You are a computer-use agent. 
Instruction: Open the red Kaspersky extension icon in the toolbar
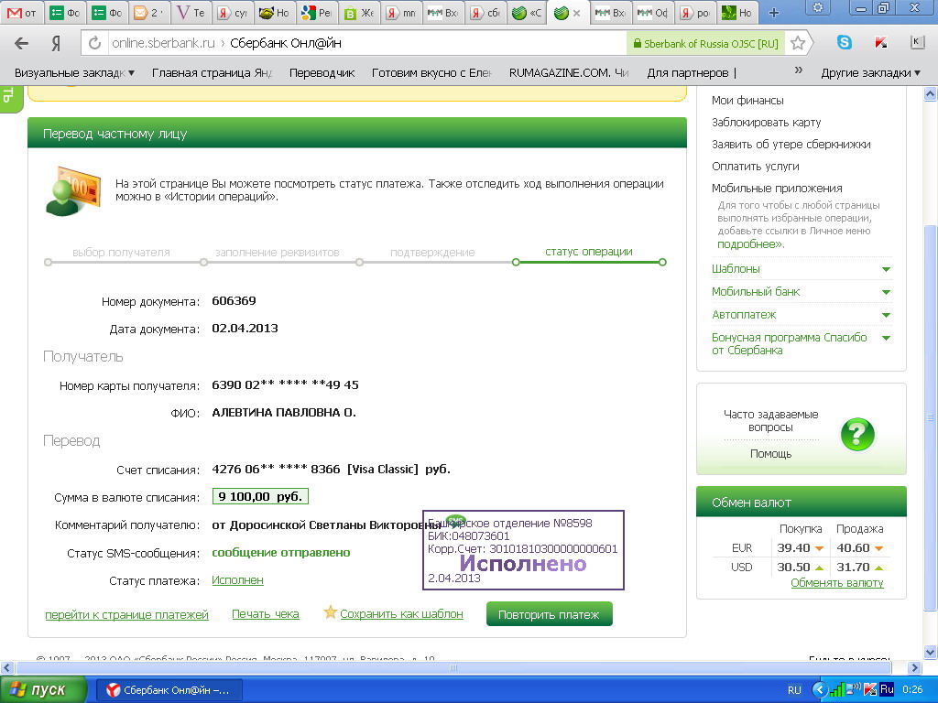tap(880, 42)
